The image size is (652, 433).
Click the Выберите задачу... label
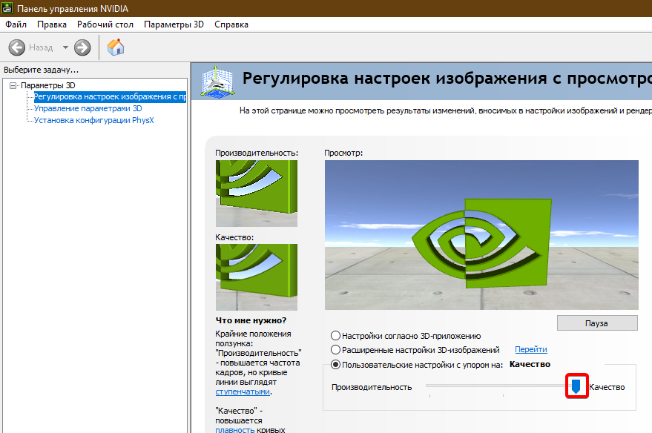[x=41, y=70]
